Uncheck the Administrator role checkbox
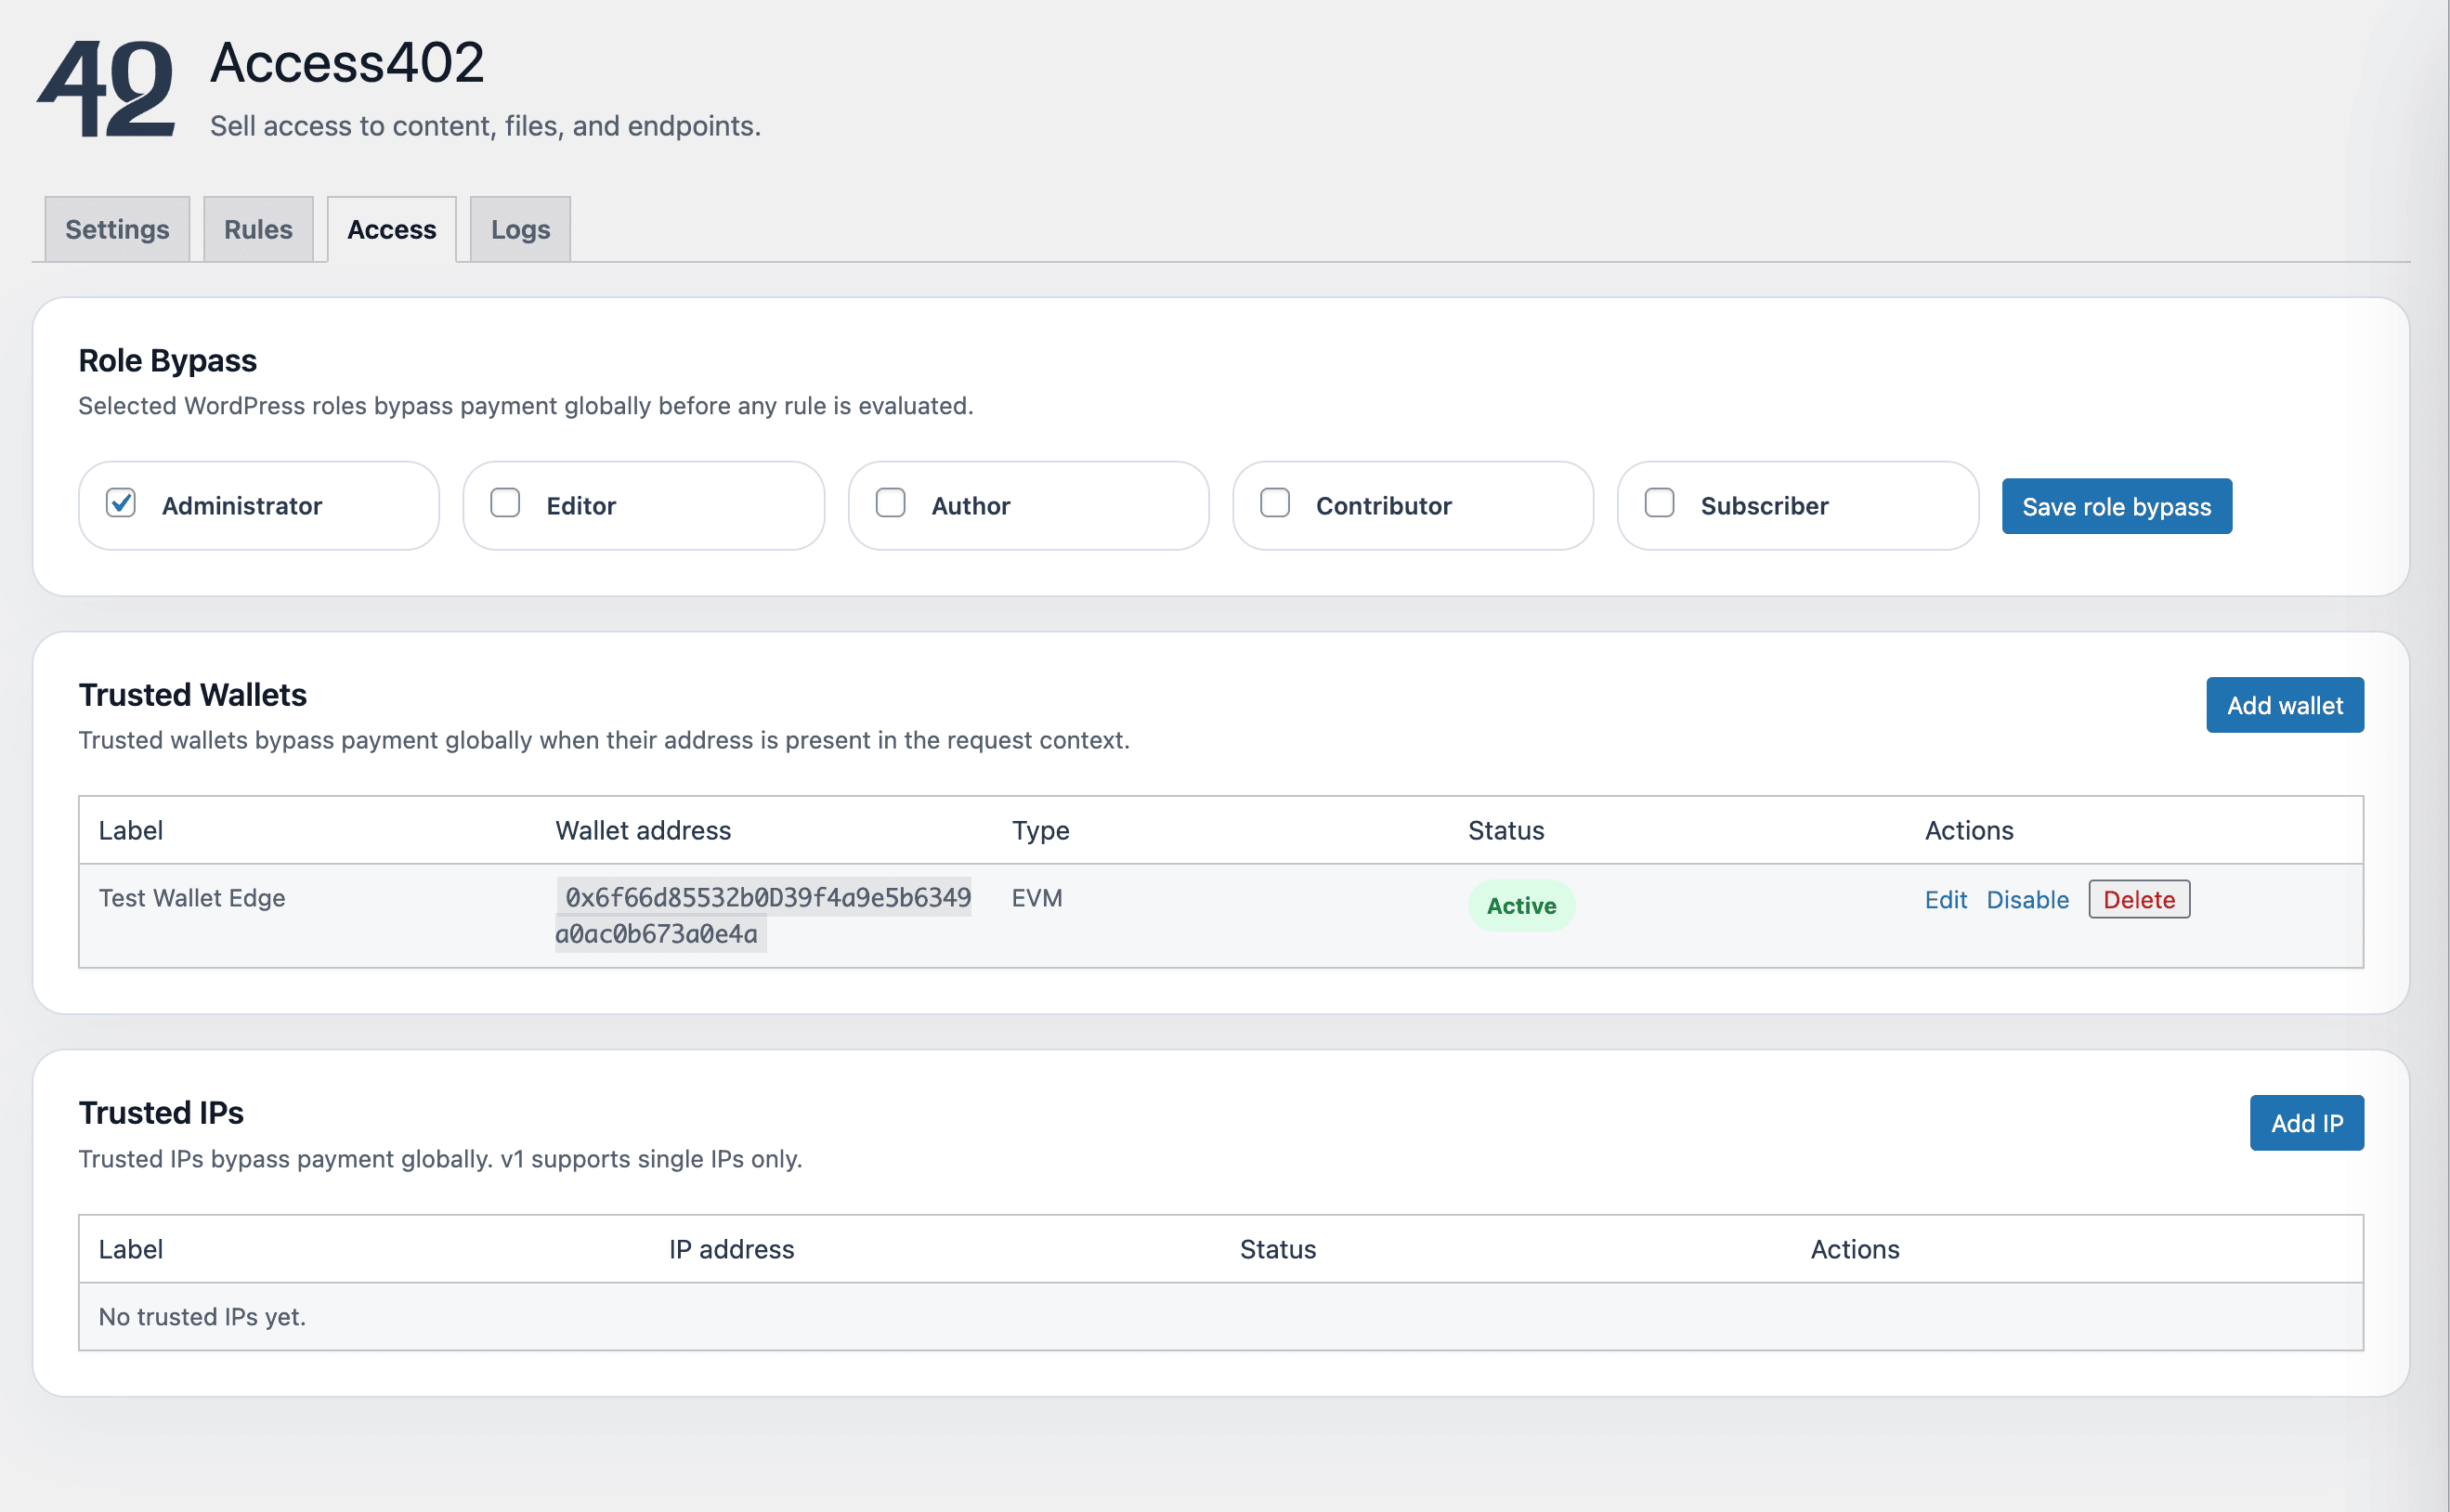 121,503
